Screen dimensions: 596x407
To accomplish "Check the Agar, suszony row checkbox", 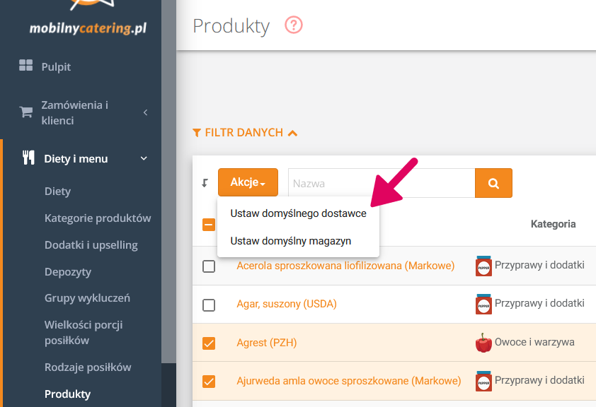I will (209, 305).
